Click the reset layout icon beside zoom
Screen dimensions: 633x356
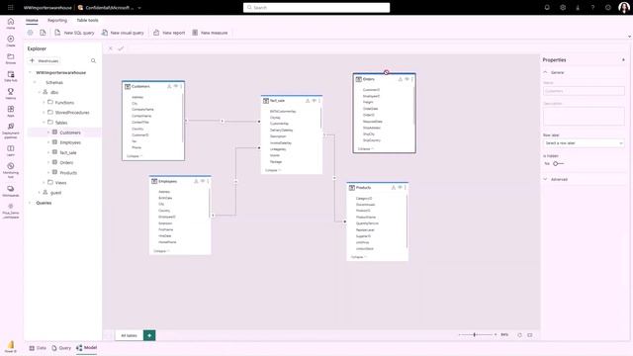pos(519,335)
